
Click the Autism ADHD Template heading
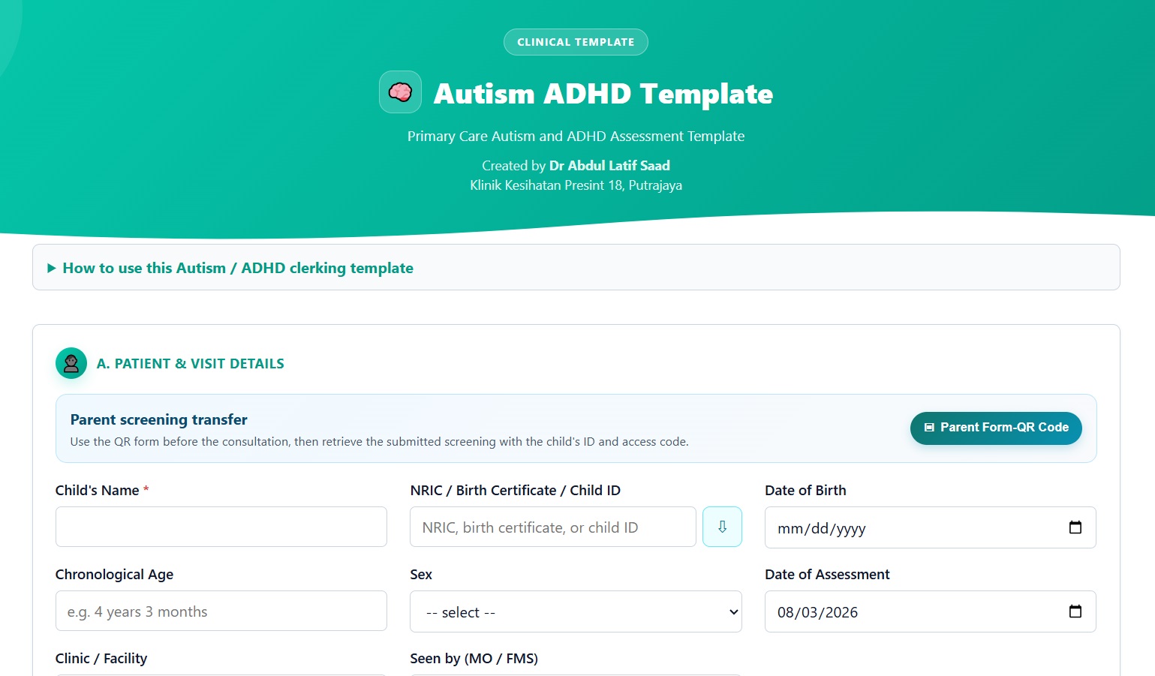point(603,94)
